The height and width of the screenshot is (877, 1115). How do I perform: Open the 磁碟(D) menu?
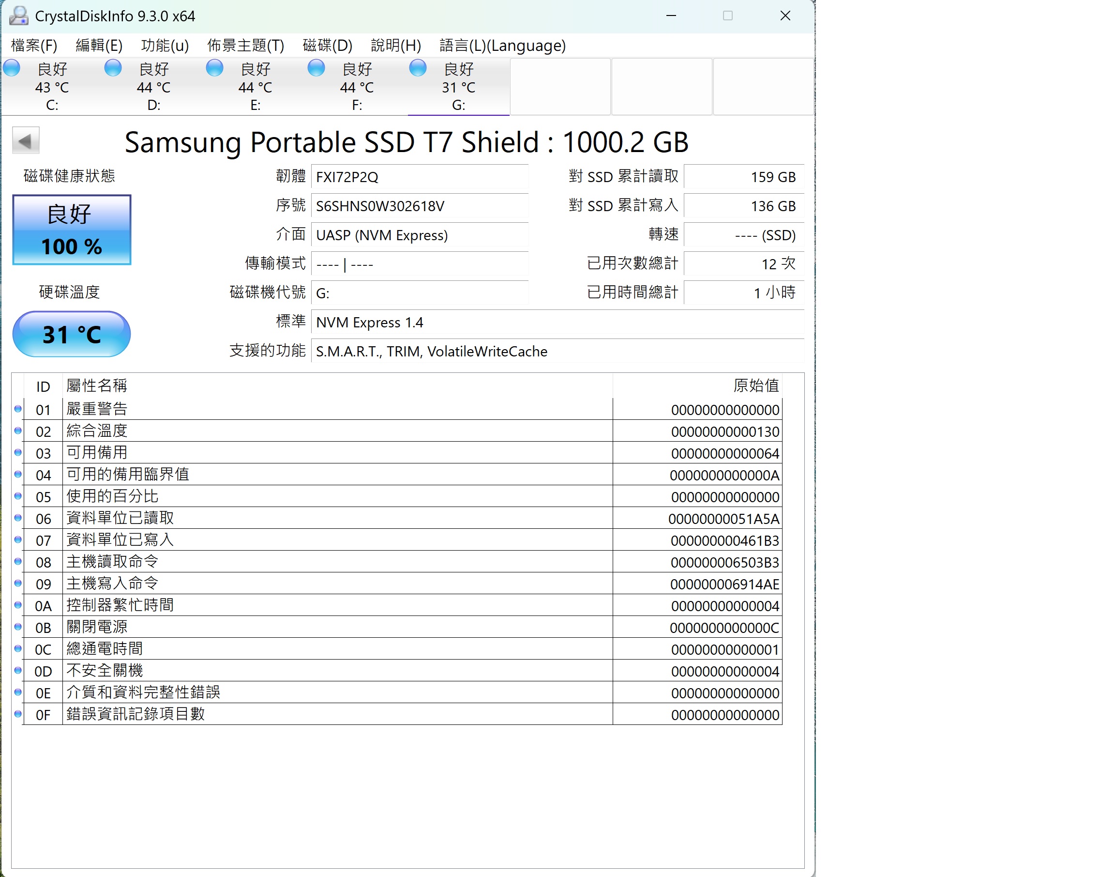pos(327,46)
